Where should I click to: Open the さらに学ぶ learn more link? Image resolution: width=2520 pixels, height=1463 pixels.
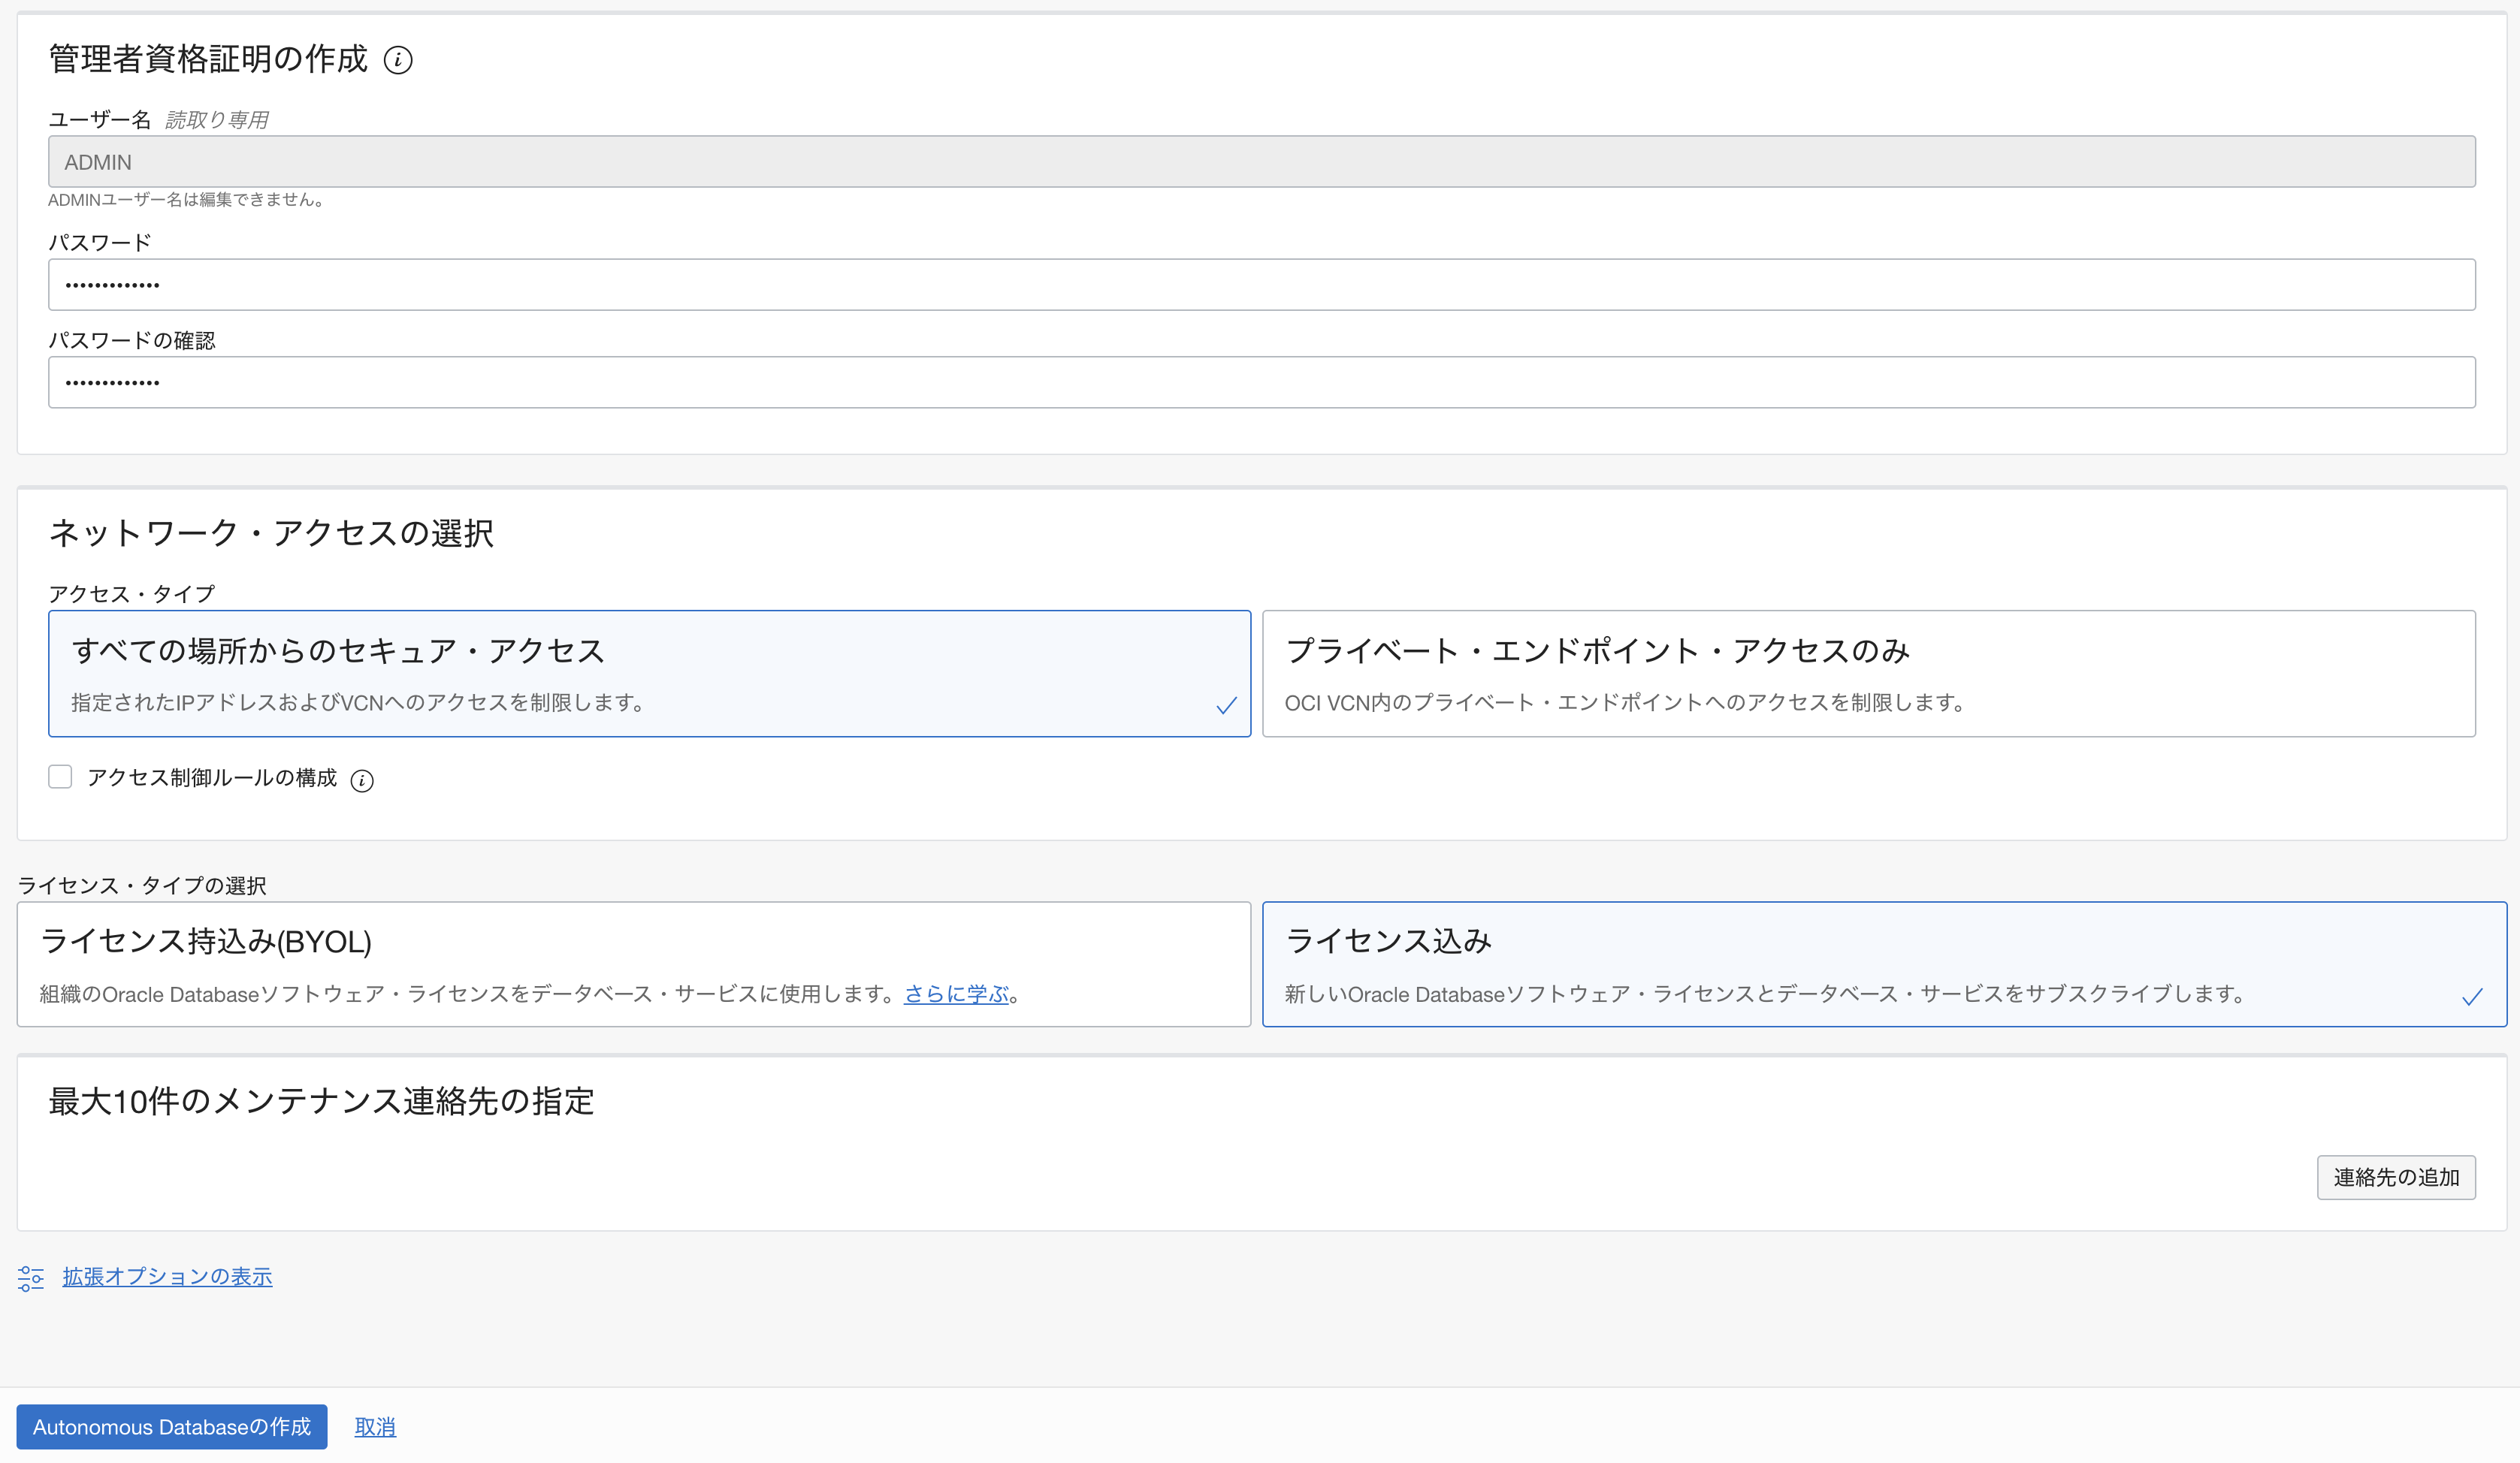pyautogui.click(x=957, y=994)
